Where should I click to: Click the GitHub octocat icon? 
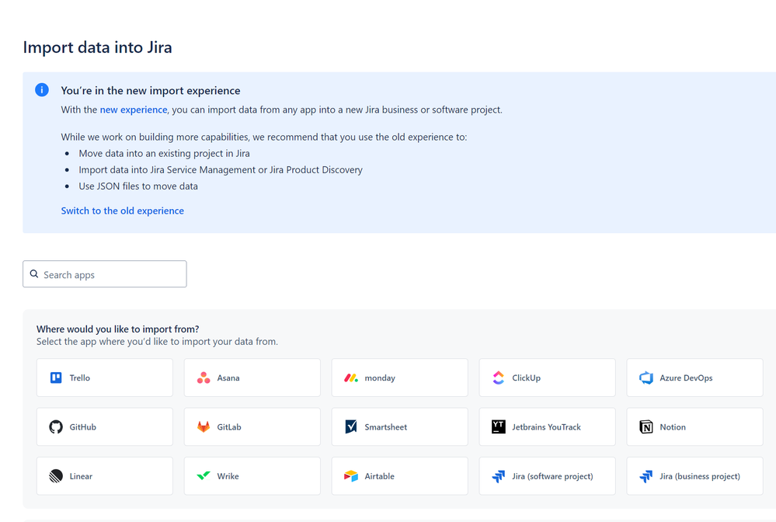(x=56, y=427)
